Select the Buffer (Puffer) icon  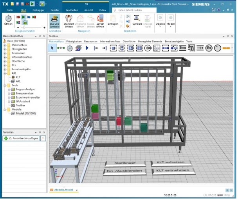[165, 48]
